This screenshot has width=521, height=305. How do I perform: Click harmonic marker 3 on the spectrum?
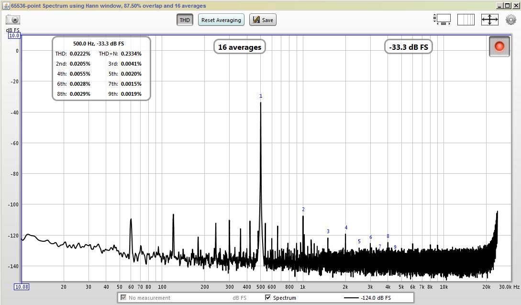point(328,231)
